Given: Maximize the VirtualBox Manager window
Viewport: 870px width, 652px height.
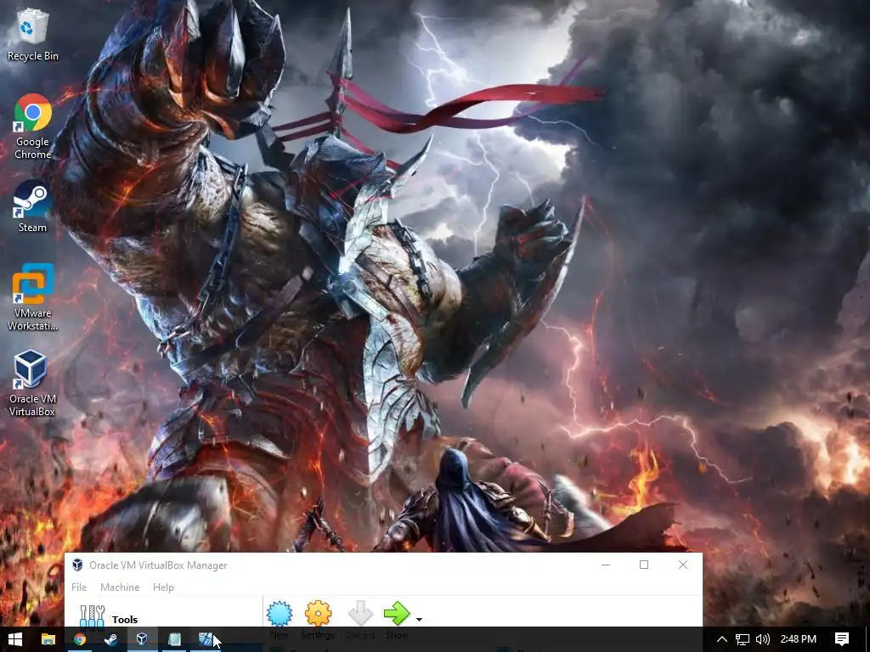Looking at the screenshot, I should click(x=644, y=565).
